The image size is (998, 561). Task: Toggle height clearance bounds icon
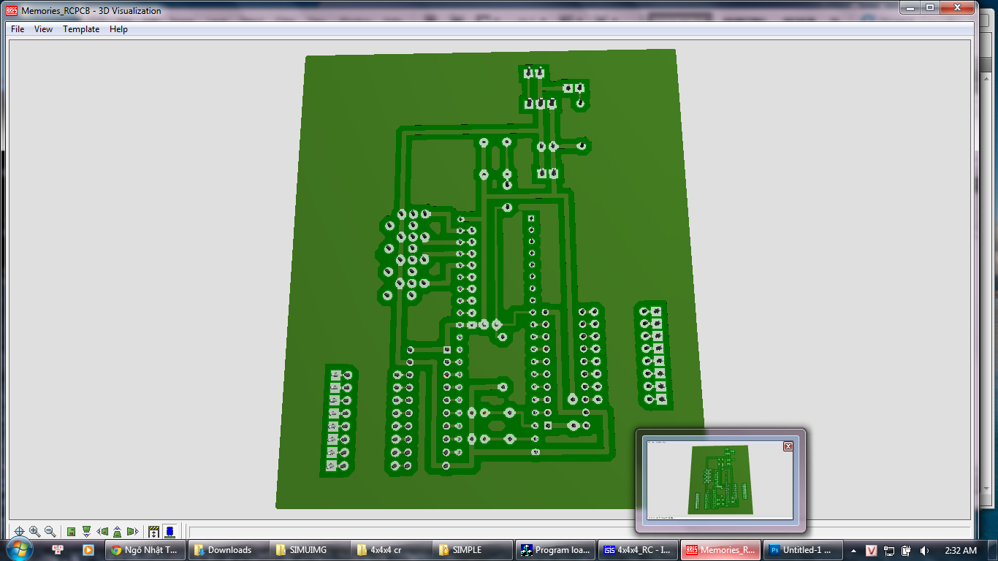[154, 532]
